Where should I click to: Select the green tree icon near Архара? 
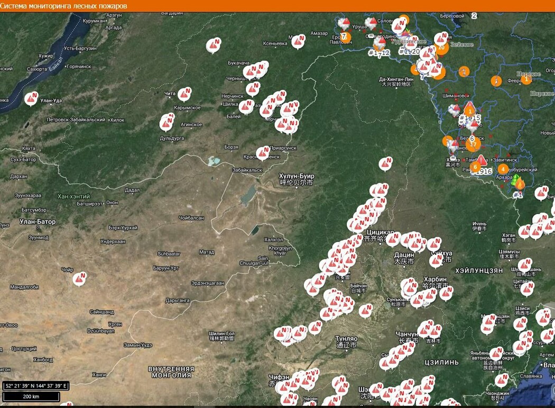[515, 179]
